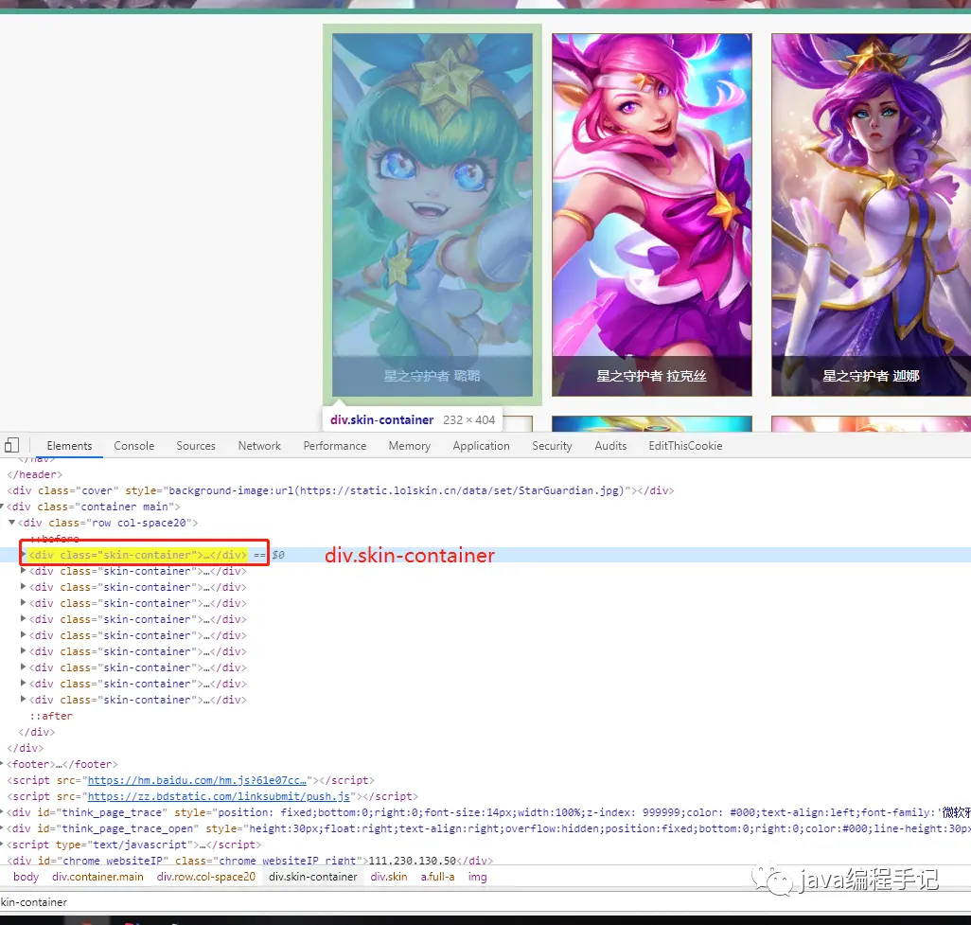Select body in the breadcrumb bar

tap(25, 877)
